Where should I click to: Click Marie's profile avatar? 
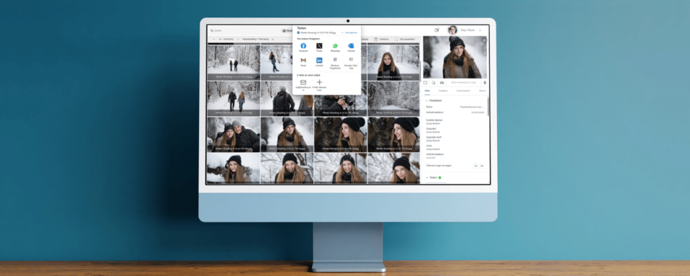tap(452, 30)
